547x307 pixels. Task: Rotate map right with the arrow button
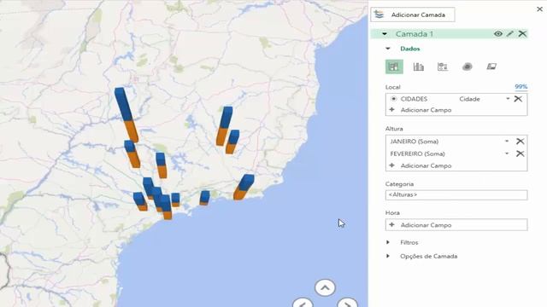coord(347,303)
